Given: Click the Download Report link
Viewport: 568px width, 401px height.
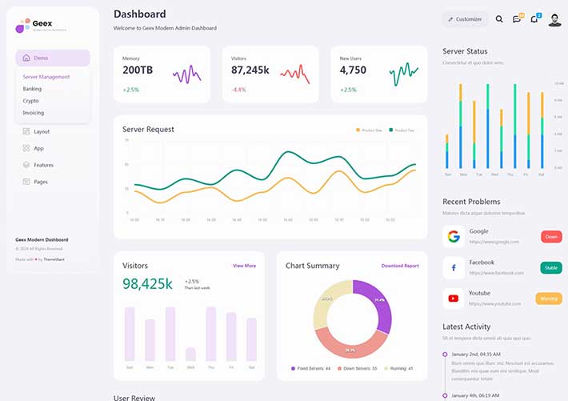Looking at the screenshot, I should pyautogui.click(x=399, y=266).
